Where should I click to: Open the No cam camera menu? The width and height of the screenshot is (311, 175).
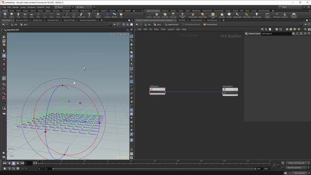click(123, 35)
